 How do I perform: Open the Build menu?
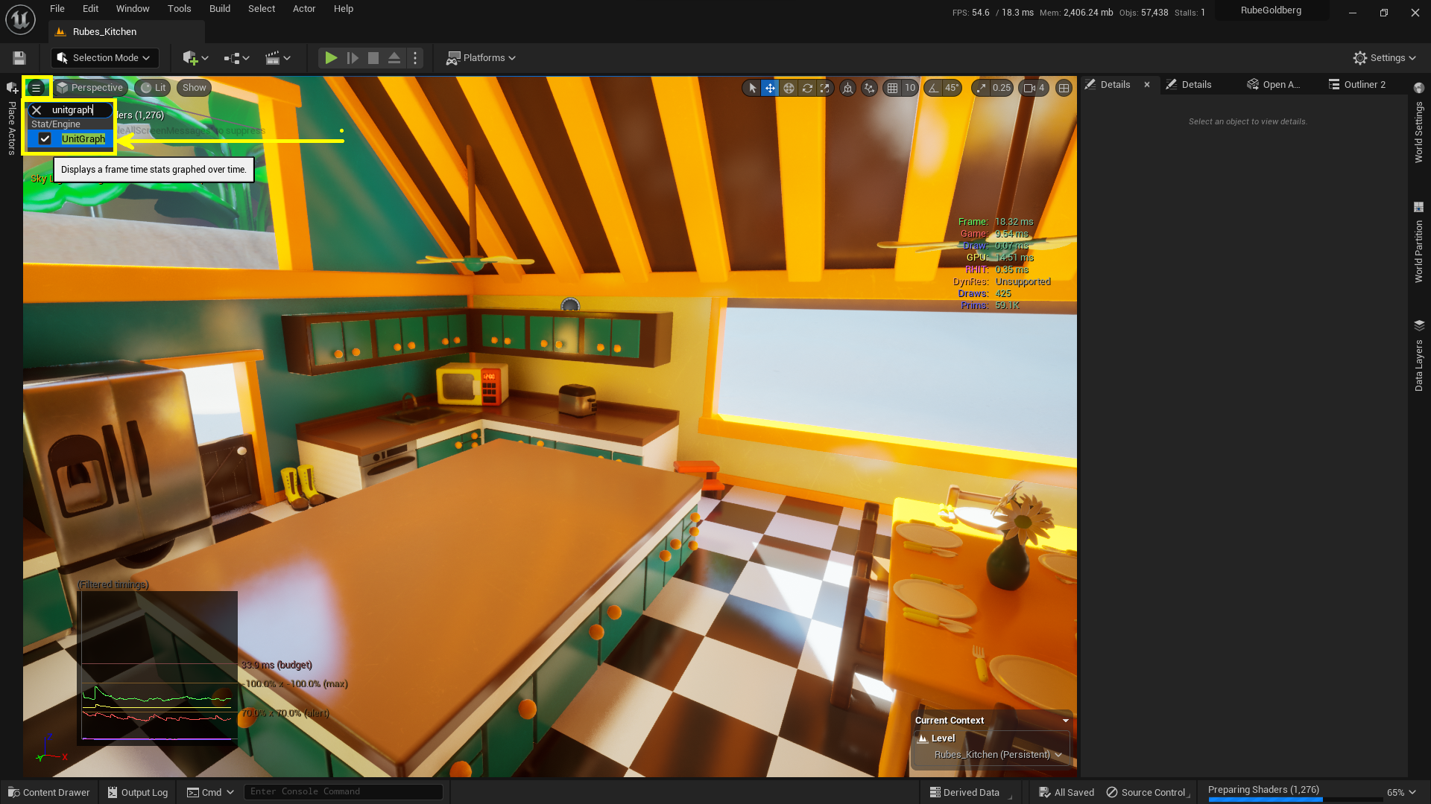[219, 9]
